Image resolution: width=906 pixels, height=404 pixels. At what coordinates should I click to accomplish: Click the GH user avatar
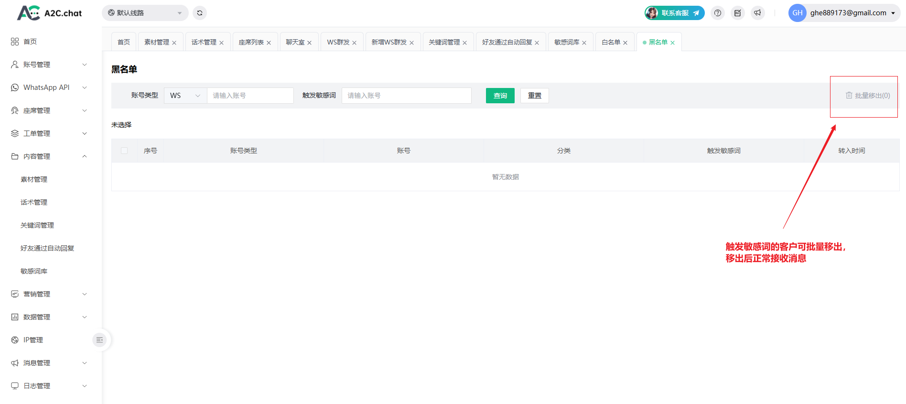(x=797, y=13)
